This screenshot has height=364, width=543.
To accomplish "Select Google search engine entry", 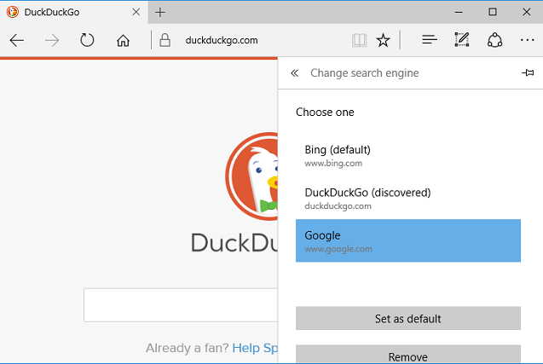I will click(408, 240).
